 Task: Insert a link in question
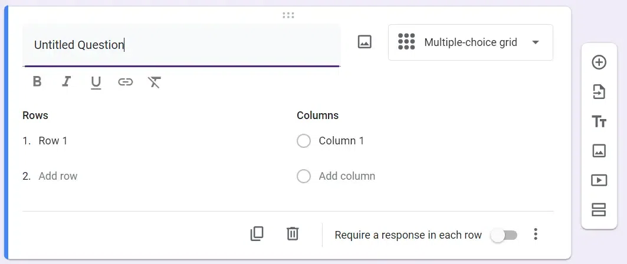click(x=125, y=82)
